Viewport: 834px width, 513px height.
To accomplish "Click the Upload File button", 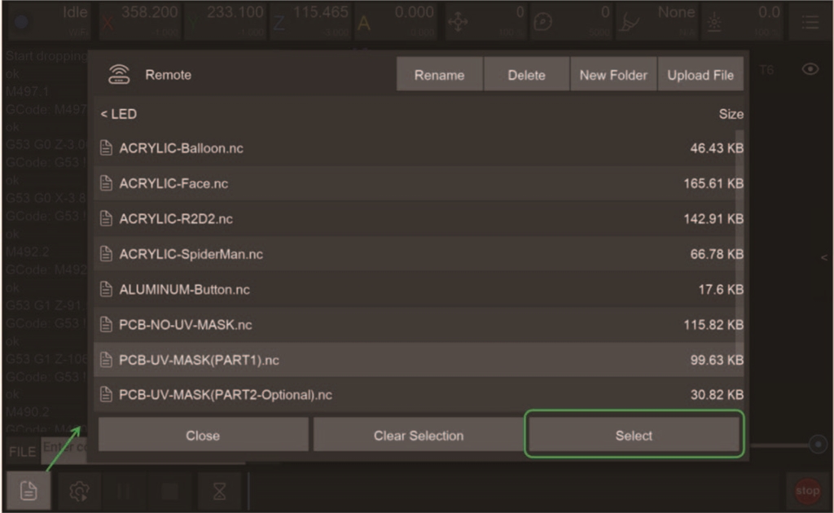I will click(x=700, y=75).
